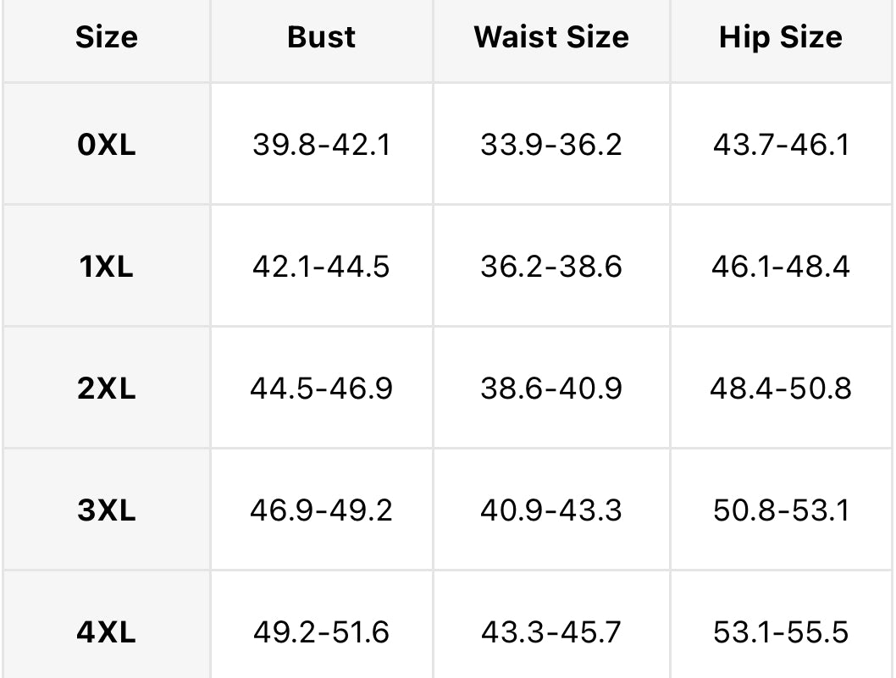
Task: Click the 2XL hip value 48.4-50.8
Action: coord(781,389)
